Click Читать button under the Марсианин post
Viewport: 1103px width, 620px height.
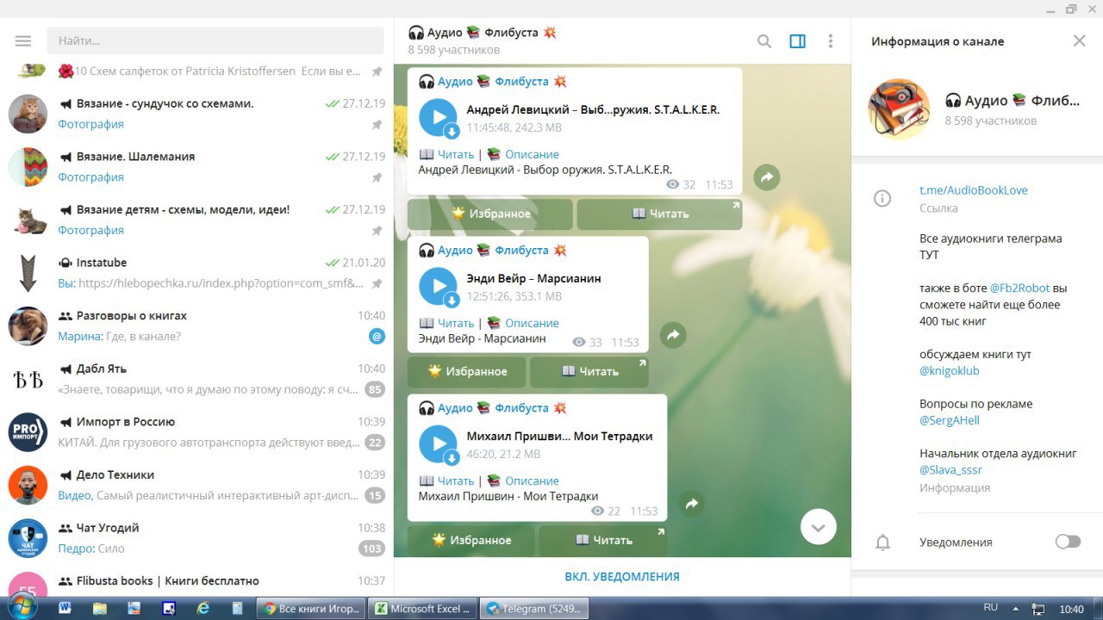589,371
